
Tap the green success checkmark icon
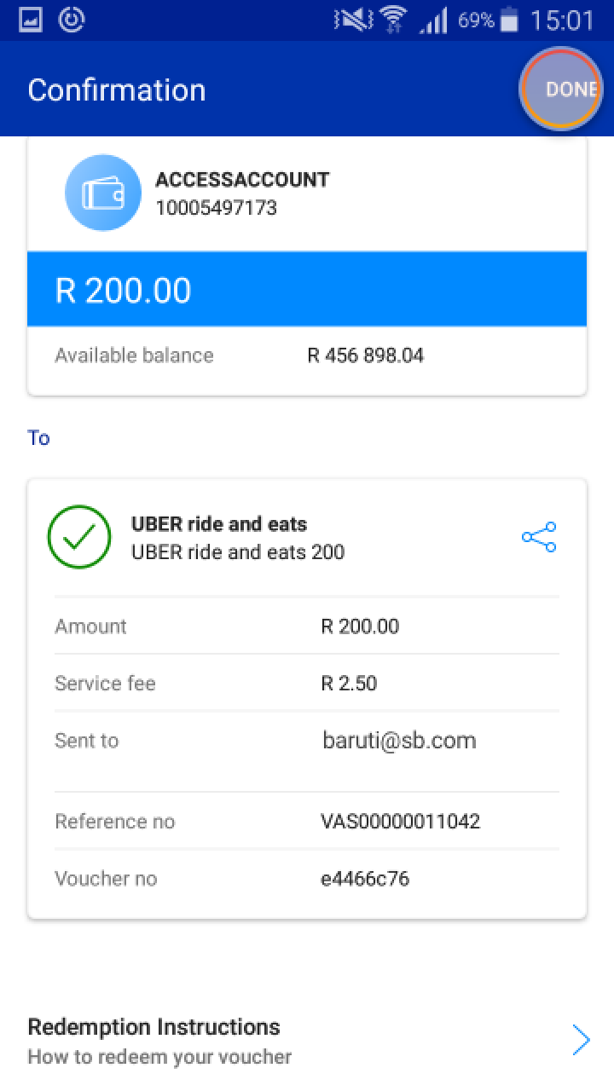(79, 537)
